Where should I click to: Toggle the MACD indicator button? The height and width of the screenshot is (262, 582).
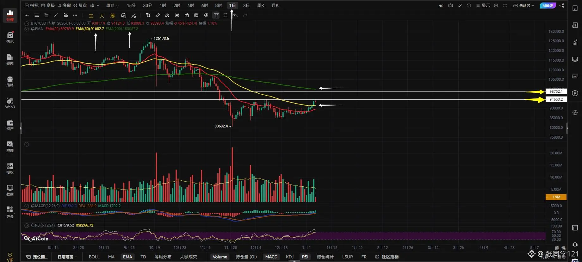click(271, 257)
